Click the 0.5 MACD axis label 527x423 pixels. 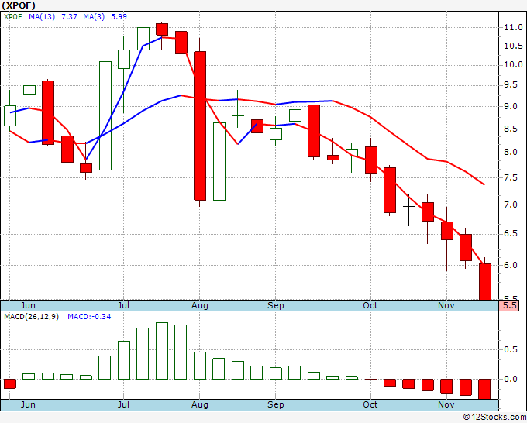[510, 349]
